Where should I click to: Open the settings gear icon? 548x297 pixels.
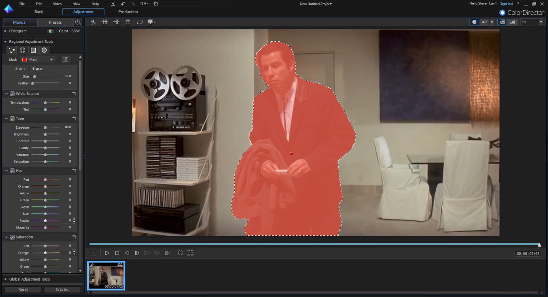156,4
